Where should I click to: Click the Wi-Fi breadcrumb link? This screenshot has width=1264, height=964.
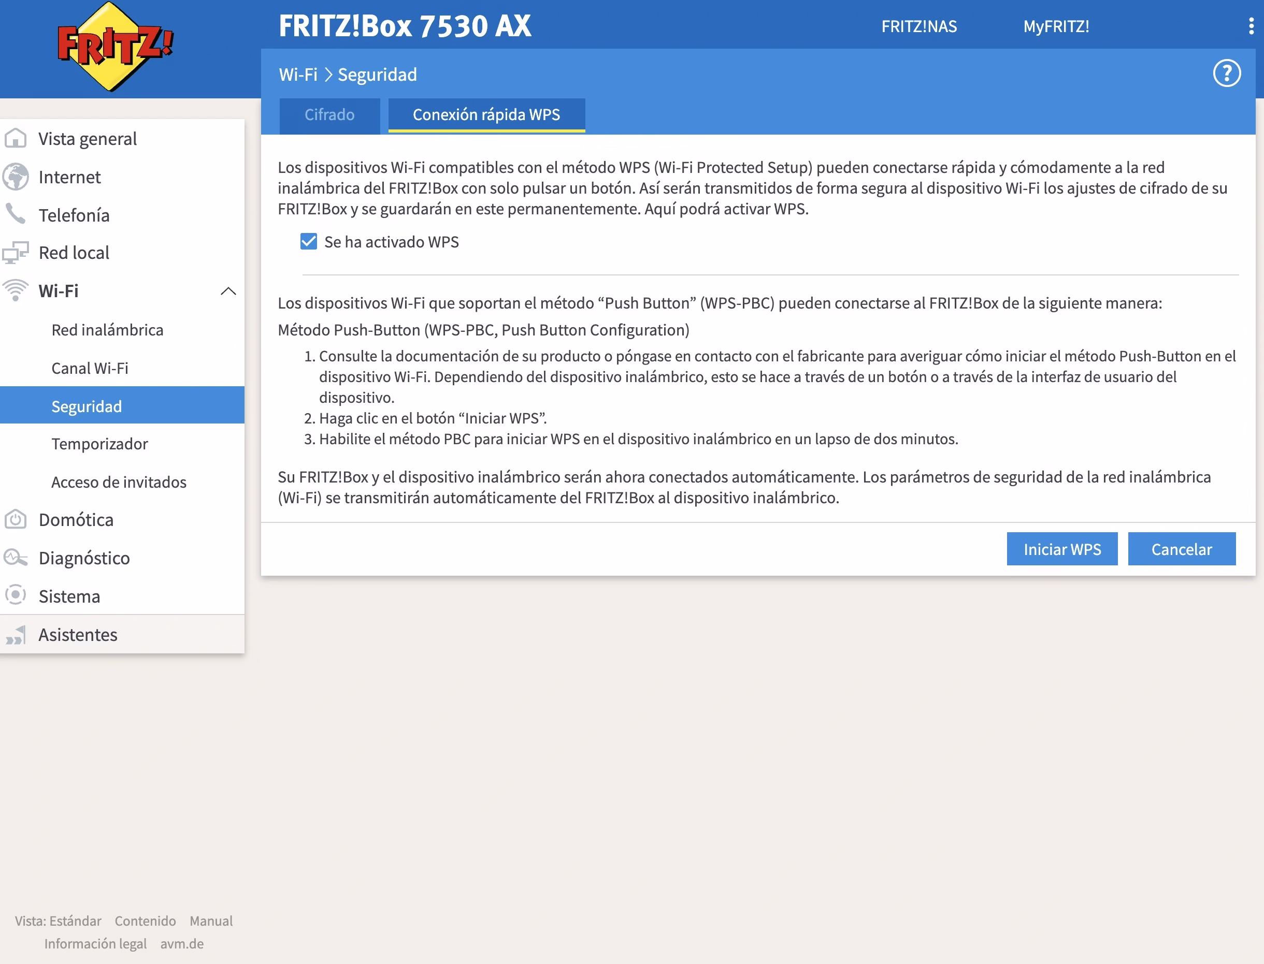point(298,75)
